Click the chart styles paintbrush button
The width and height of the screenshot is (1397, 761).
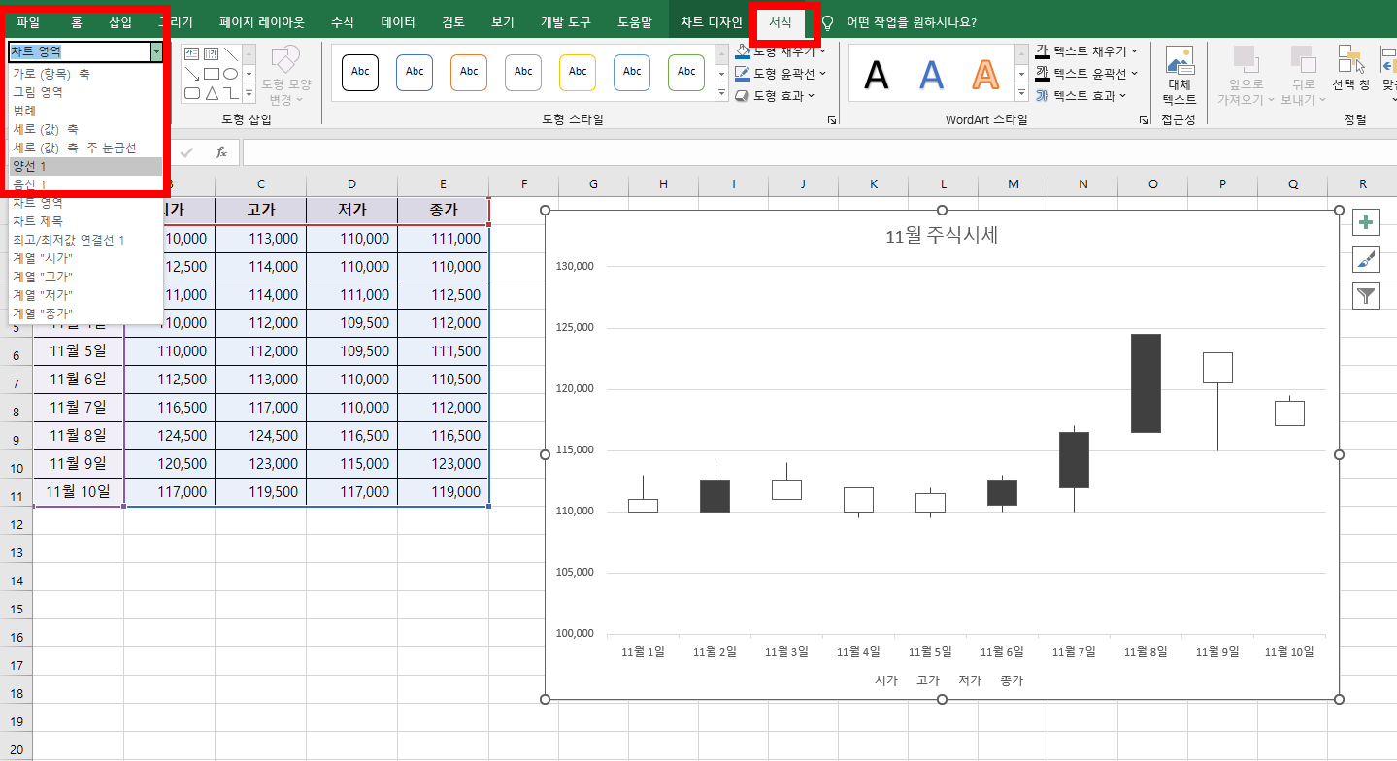click(1367, 259)
